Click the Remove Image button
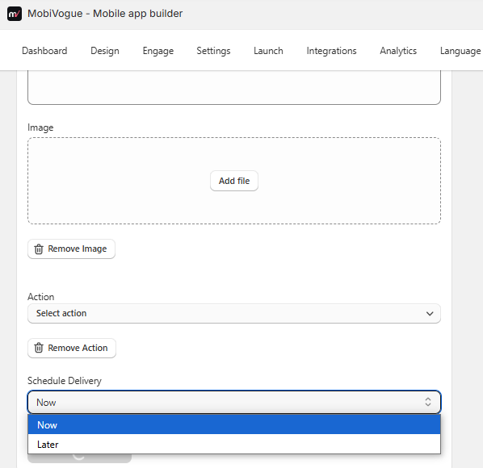This screenshot has width=483, height=468. point(71,249)
